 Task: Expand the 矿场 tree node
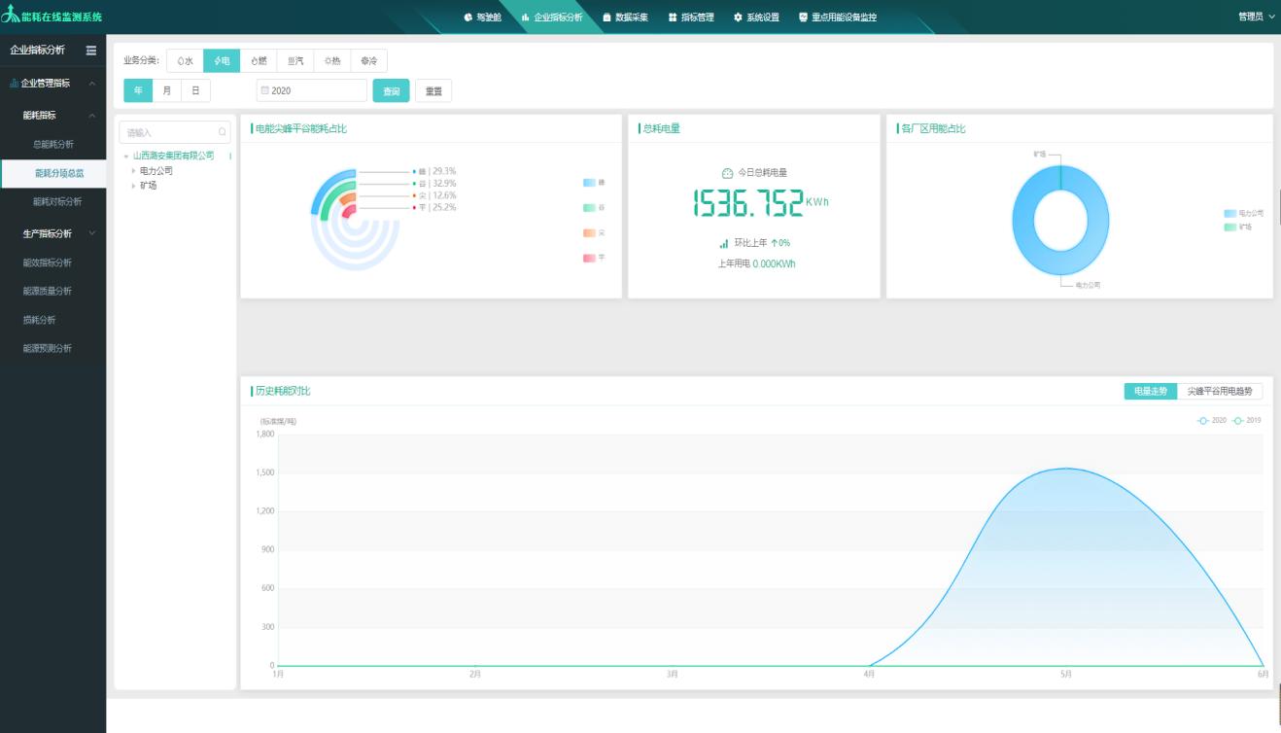click(134, 186)
